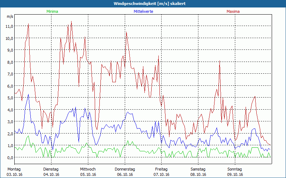Click the 'Mittwoch' day label
The height and width of the screenshot is (178, 286).
pos(88,169)
